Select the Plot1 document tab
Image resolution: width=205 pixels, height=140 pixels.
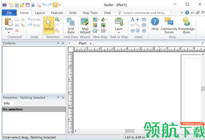[83, 43]
